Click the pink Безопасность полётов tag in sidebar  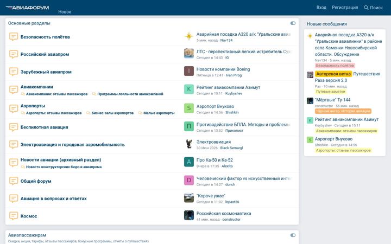point(335,66)
